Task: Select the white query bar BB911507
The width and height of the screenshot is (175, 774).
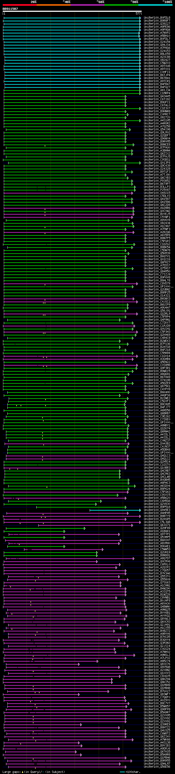Action: (x=72, y=12)
